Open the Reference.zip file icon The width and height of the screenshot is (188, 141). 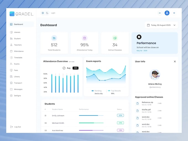(x=137, y=103)
